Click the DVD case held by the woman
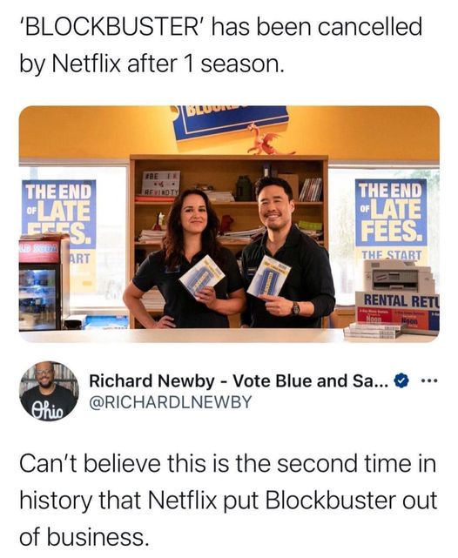This screenshot has width=458, height=558. (x=202, y=276)
